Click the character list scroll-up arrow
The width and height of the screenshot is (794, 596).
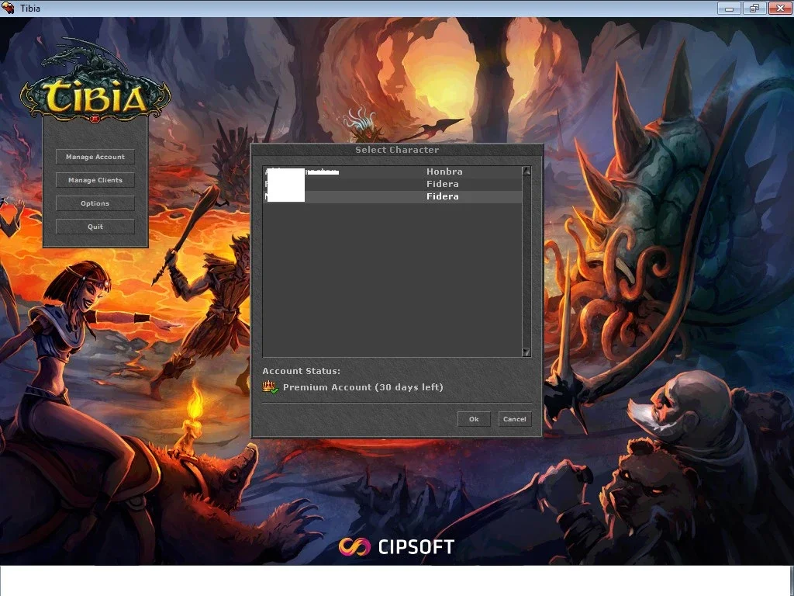[x=526, y=172]
